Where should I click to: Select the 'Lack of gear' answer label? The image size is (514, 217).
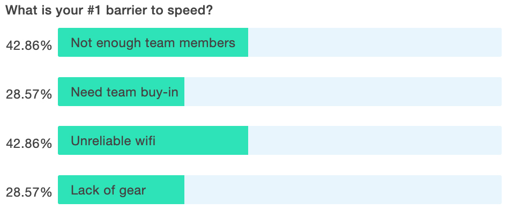pyautogui.click(x=108, y=190)
